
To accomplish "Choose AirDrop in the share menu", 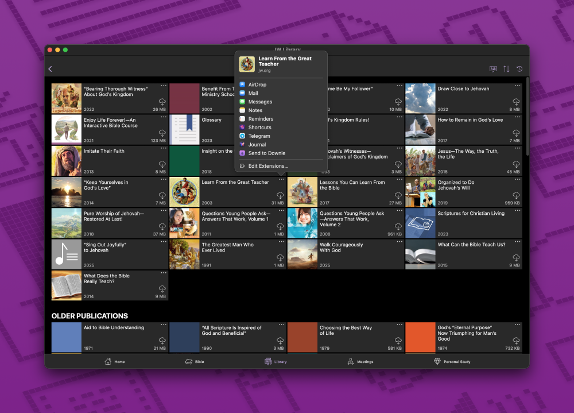I will pos(257,84).
